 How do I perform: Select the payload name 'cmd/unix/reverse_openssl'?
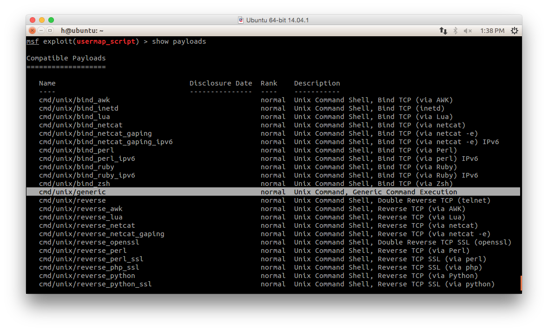[89, 242]
